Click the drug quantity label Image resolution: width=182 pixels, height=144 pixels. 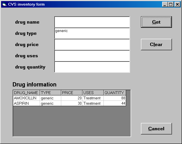coord(30,67)
